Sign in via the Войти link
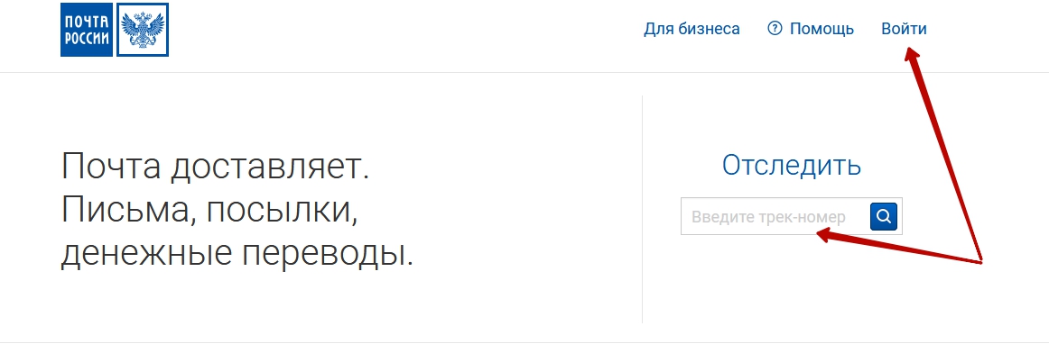 tap(904, 29)
